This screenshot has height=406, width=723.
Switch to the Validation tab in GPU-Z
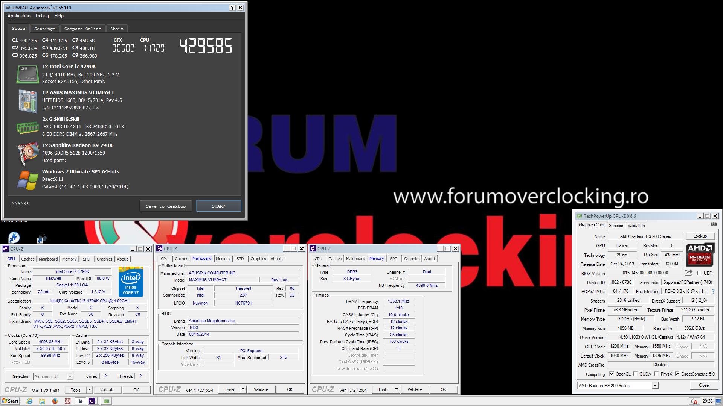(636, 226)
